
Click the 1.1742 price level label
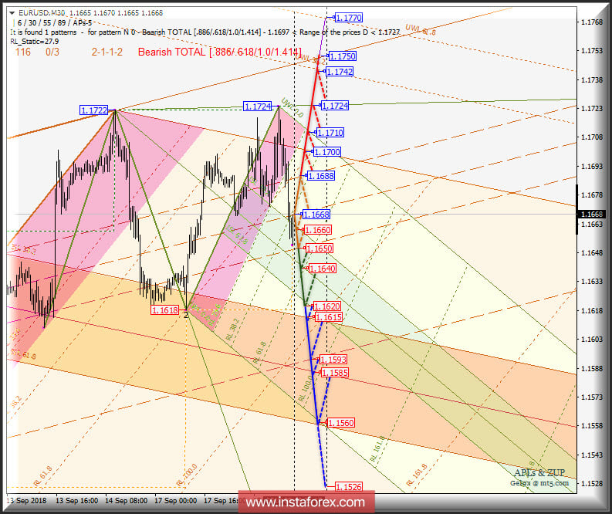tap(340, 72)
